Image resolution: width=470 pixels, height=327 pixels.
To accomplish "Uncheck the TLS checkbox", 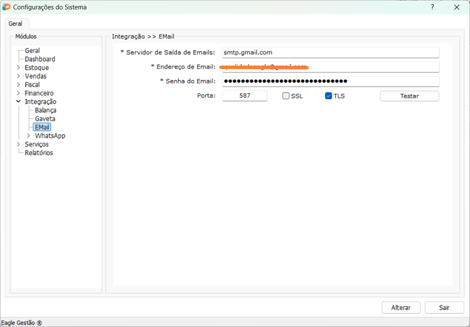I will tap(328, 96).
